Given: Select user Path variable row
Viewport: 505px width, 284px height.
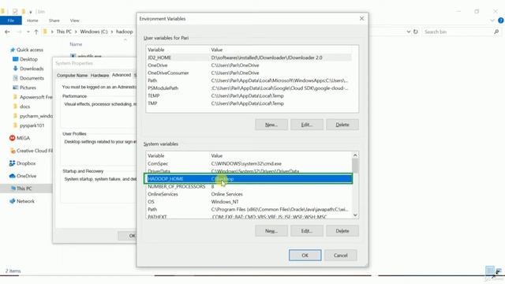Looking at the screenshot, I should pos(249,80).
